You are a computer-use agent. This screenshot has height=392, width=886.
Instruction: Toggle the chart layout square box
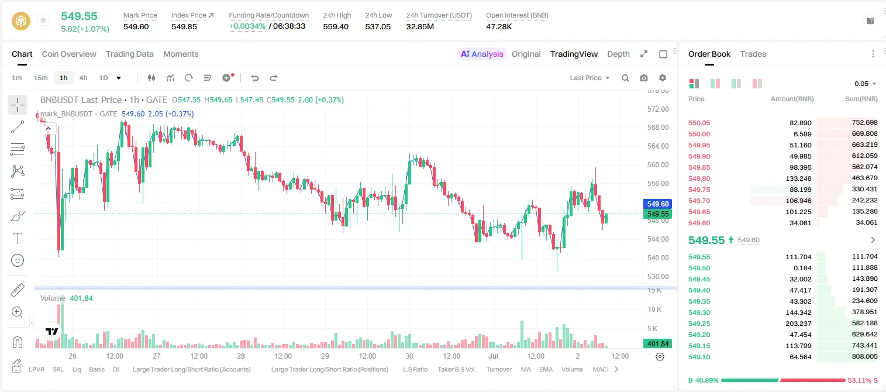663,54
